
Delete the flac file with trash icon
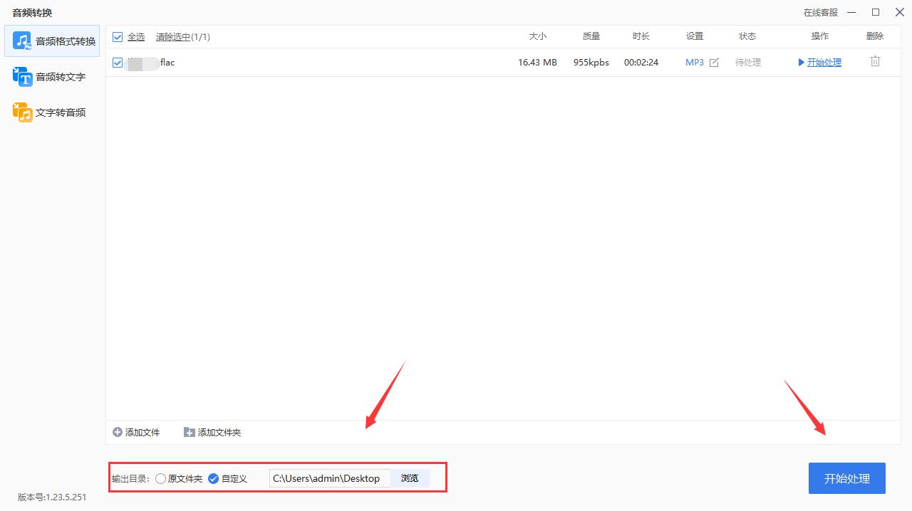coord(875,62)
